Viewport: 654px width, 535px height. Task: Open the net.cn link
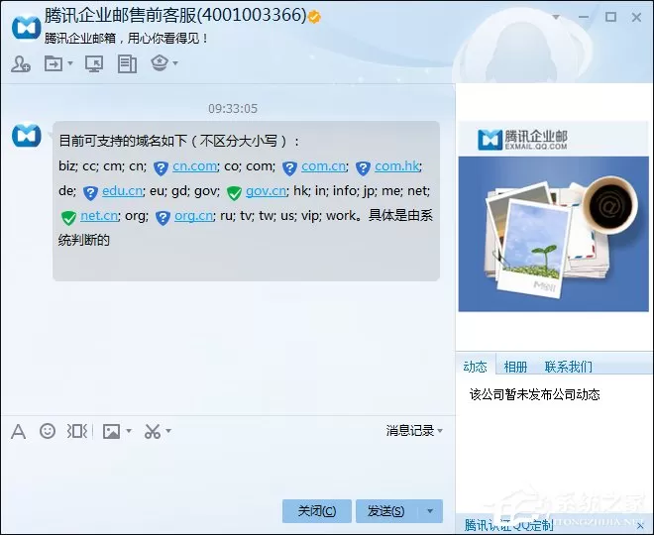[99, 216]
